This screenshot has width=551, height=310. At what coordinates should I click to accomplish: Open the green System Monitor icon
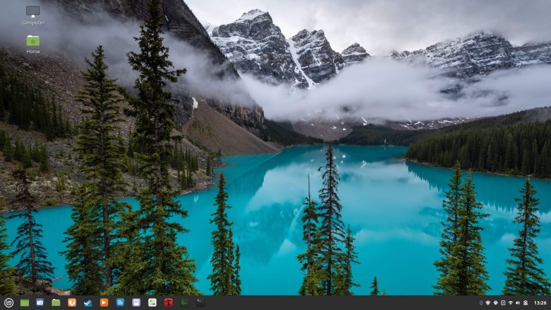click(185, 302)
